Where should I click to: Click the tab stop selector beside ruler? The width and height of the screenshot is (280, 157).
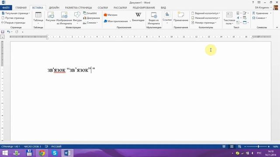(2, 37)
